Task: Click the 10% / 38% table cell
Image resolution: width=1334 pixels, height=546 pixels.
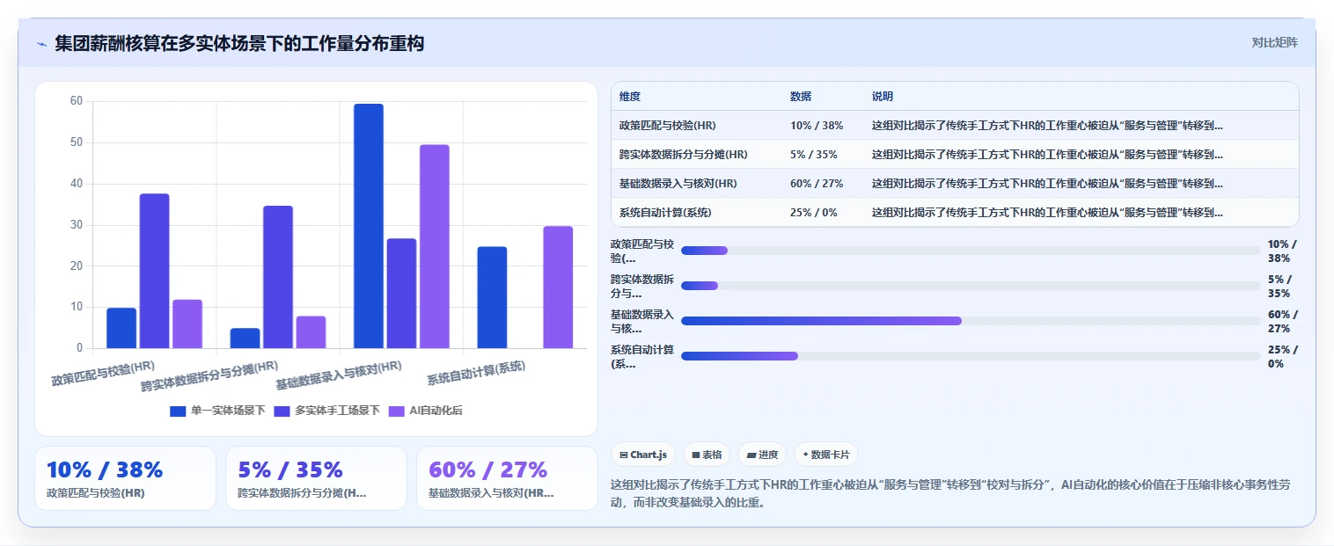Action: point(817,126)
